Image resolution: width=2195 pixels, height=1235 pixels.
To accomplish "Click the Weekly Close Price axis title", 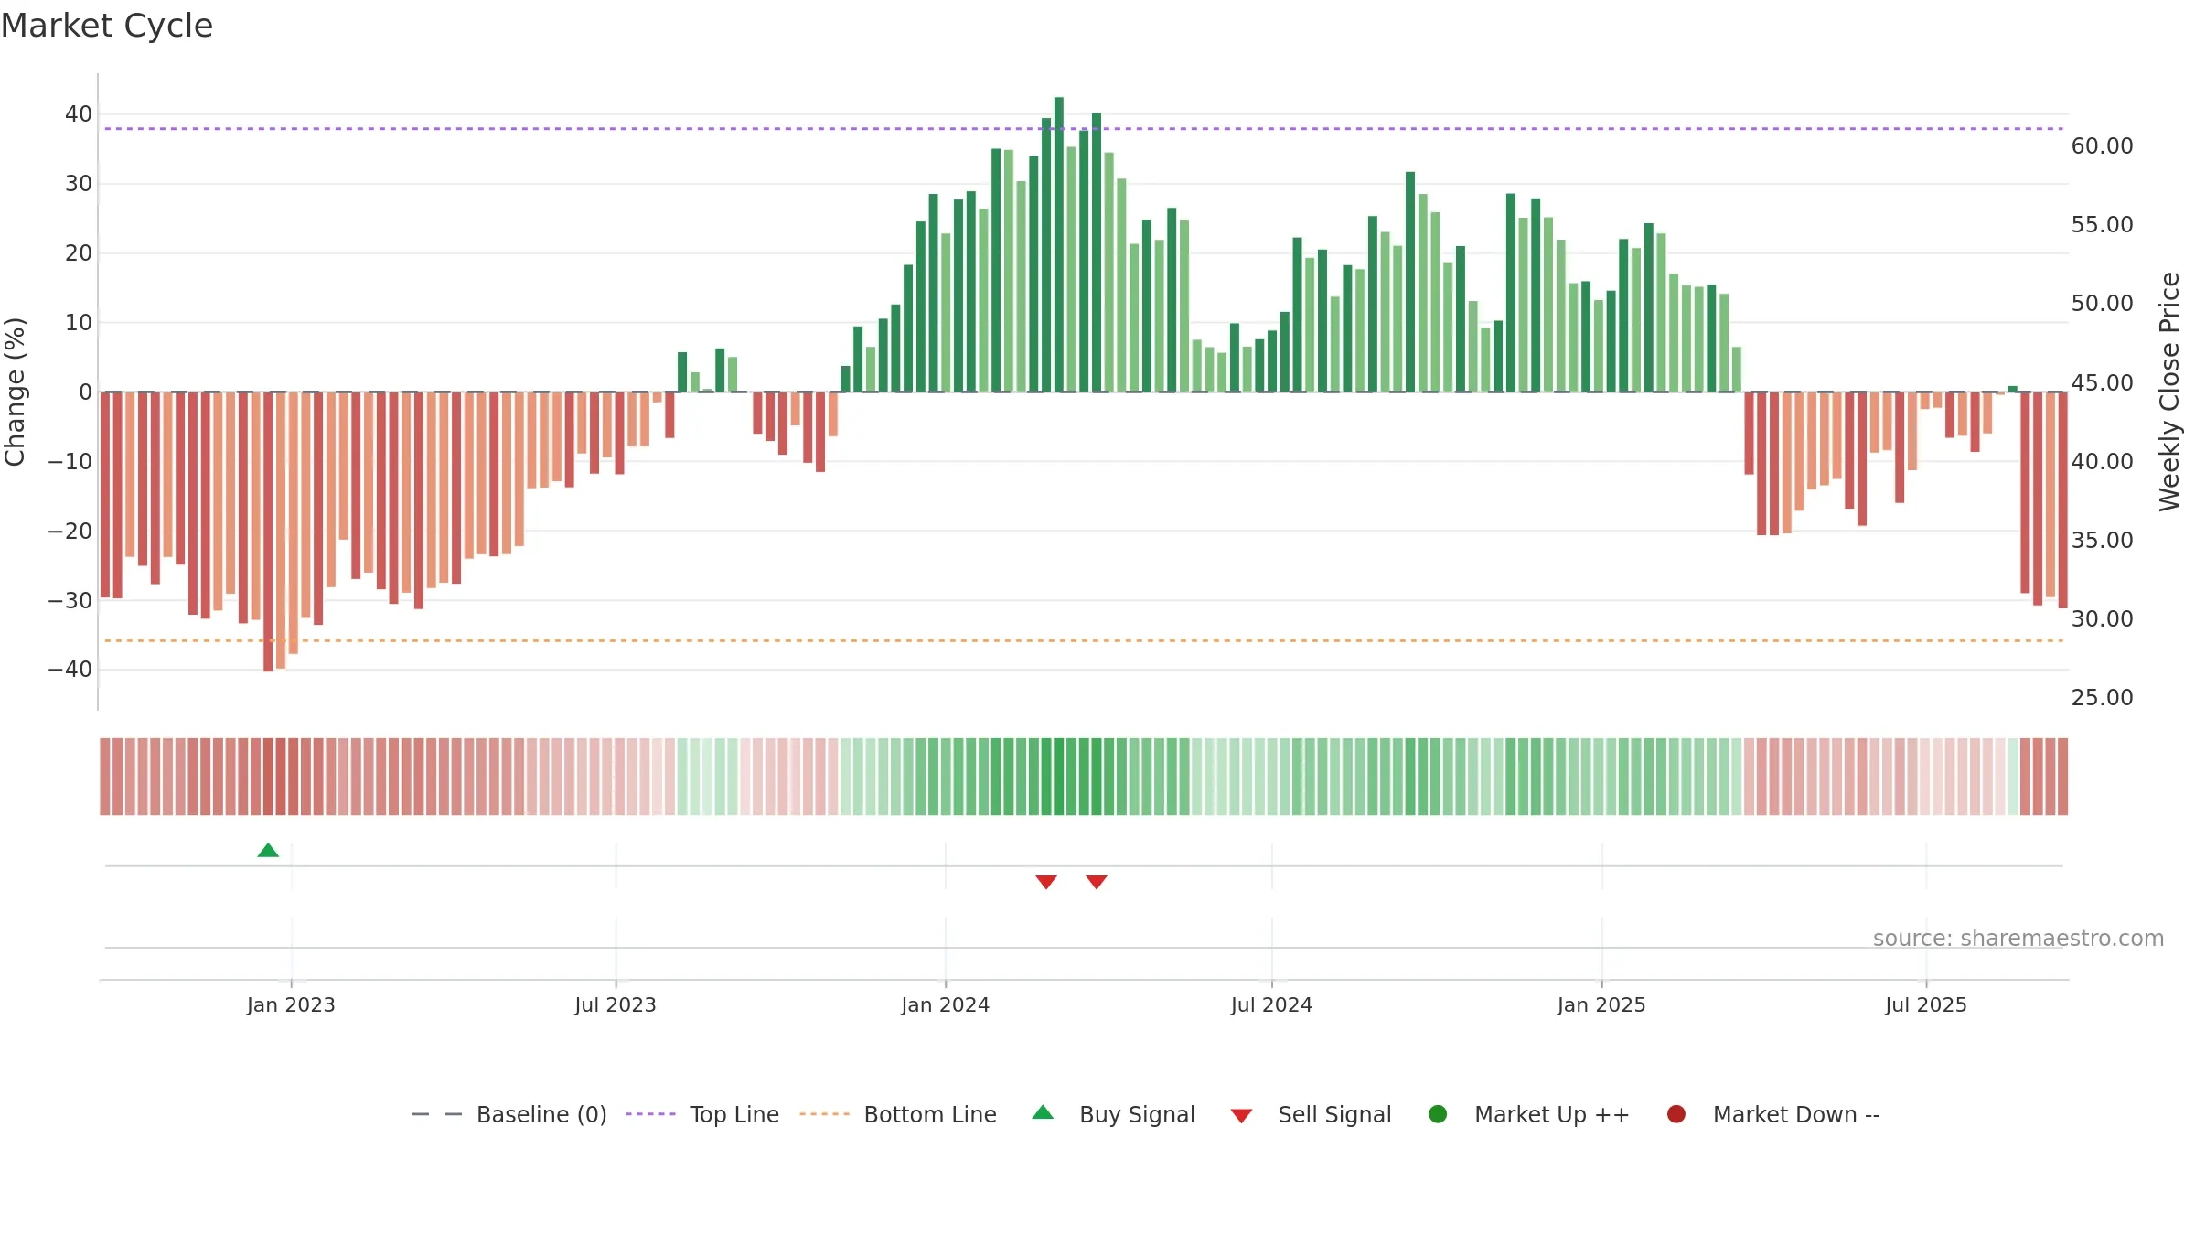I will point(2169,392).
